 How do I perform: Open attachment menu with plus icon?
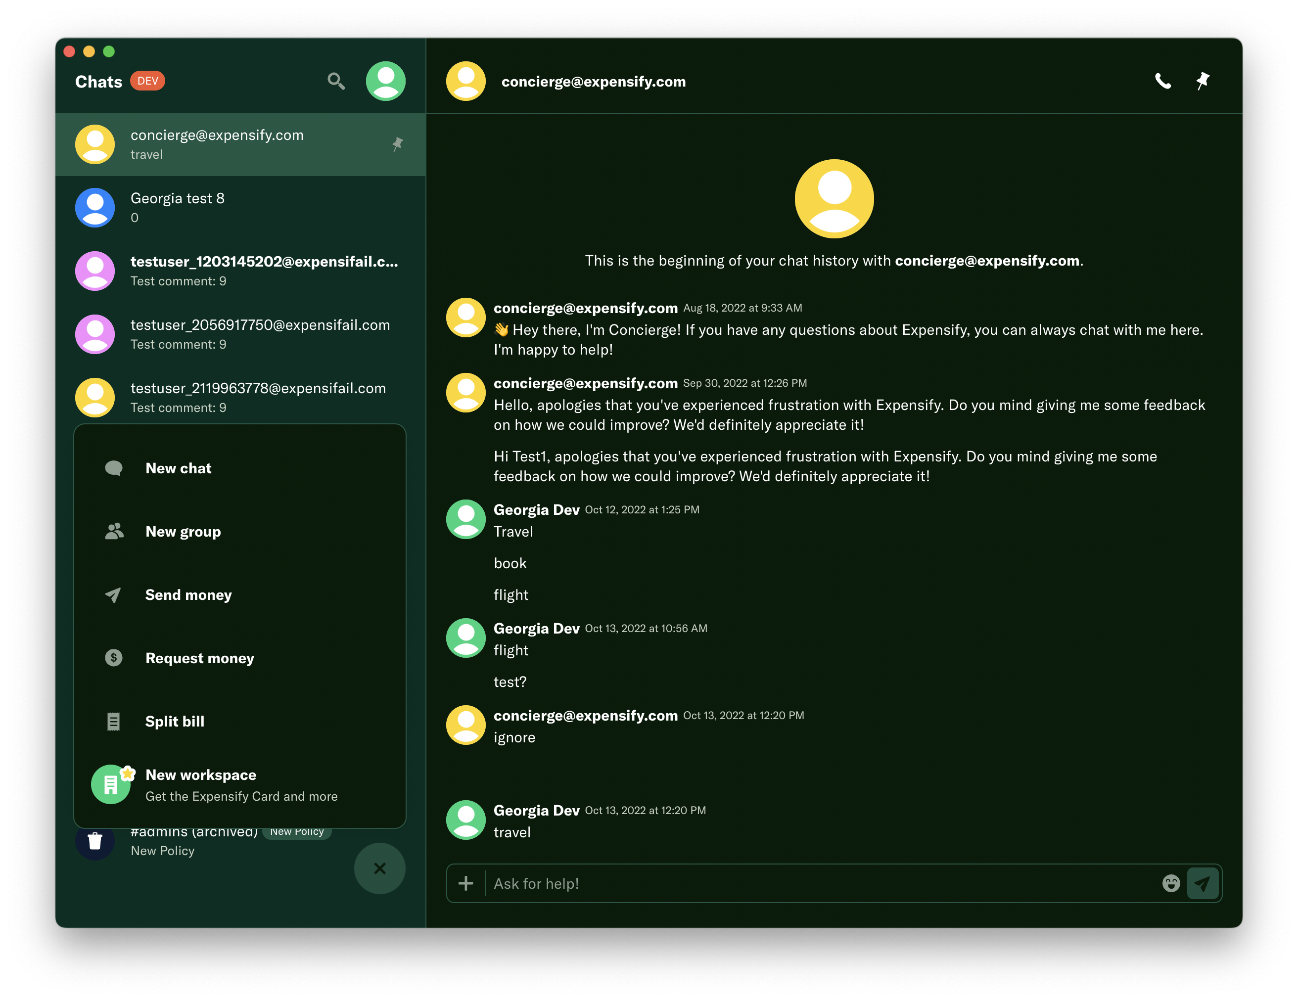(x=466, y=883)
